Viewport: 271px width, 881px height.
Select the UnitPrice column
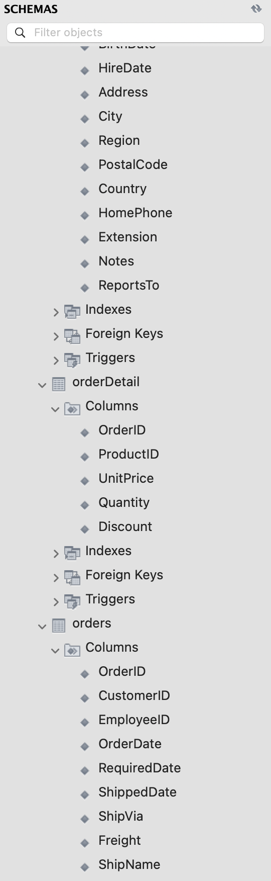pos(126,478)
